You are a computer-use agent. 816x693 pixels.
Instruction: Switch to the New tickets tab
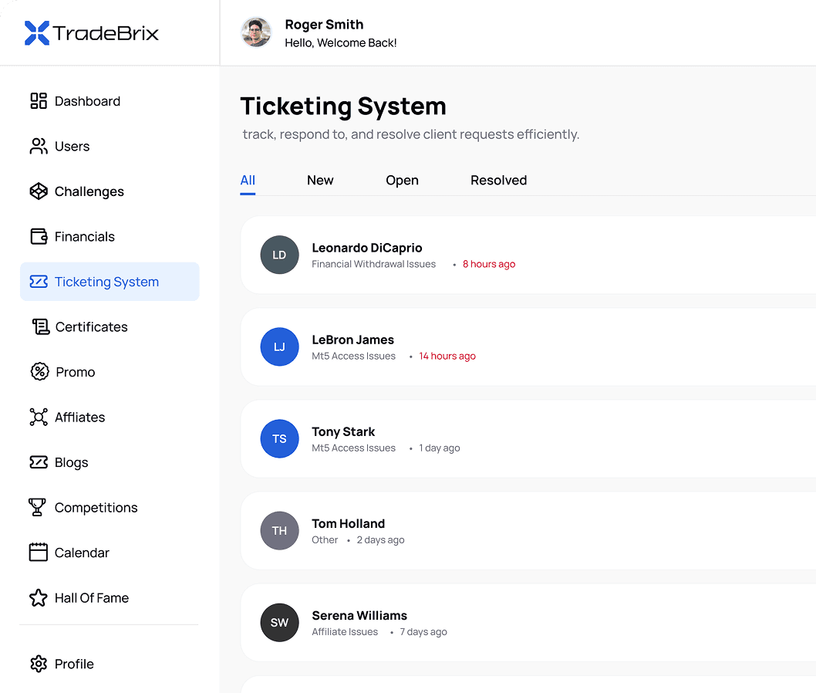tap(320, 181)
